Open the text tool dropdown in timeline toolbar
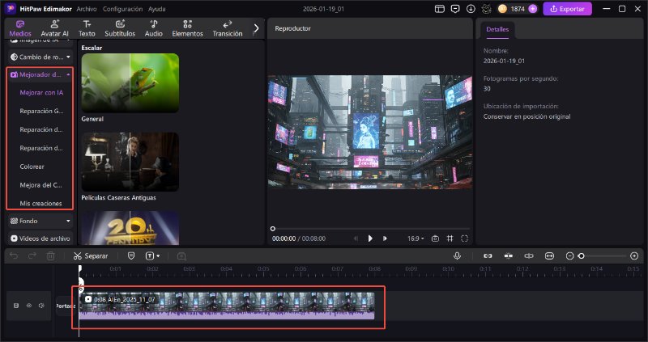Viewport: 648px width, 342px height. [x=152, y=256]
